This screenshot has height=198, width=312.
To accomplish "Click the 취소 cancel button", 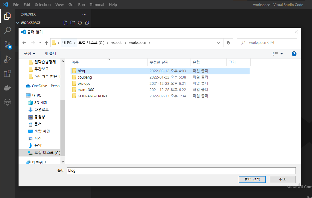I will pyautogui.click(x=283, y=179).
